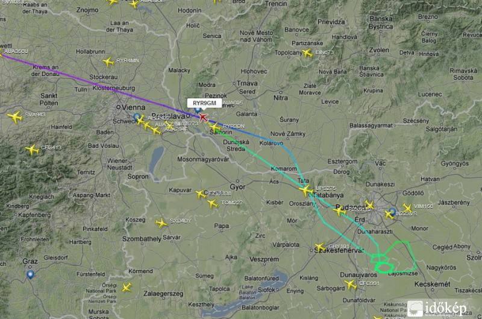Select the CFG413 aircraft icon

click(x=32, y=150)
